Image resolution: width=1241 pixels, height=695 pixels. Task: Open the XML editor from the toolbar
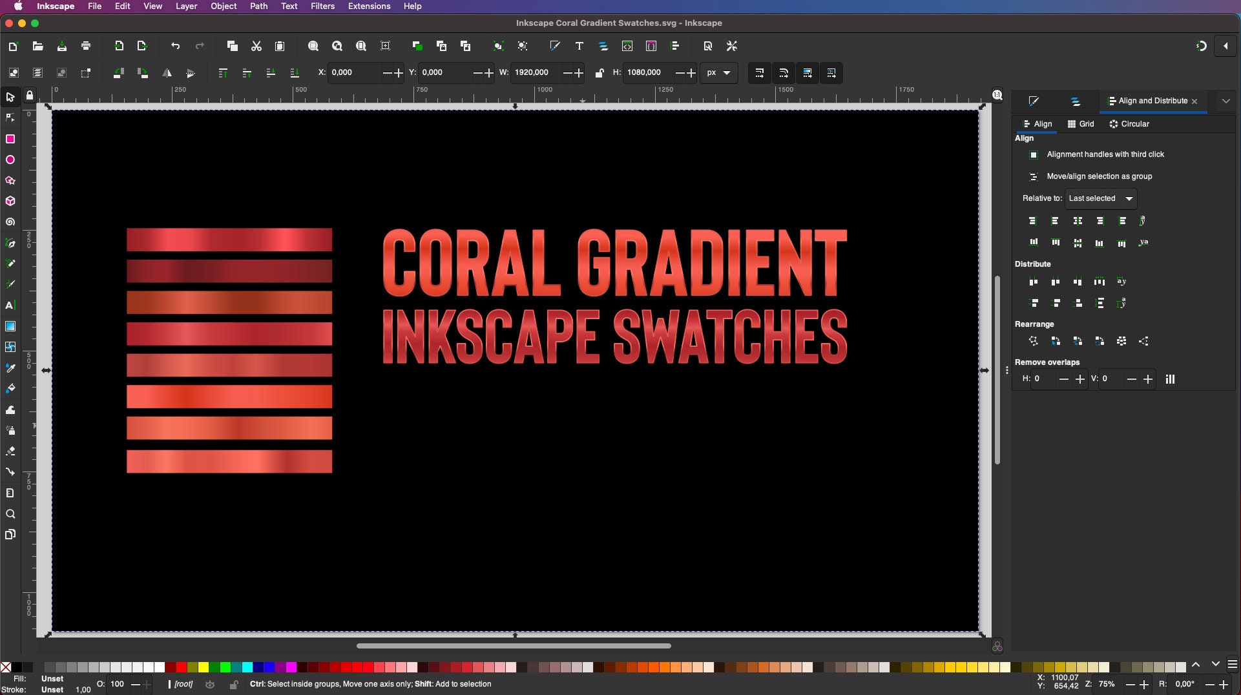pos(627,46)
